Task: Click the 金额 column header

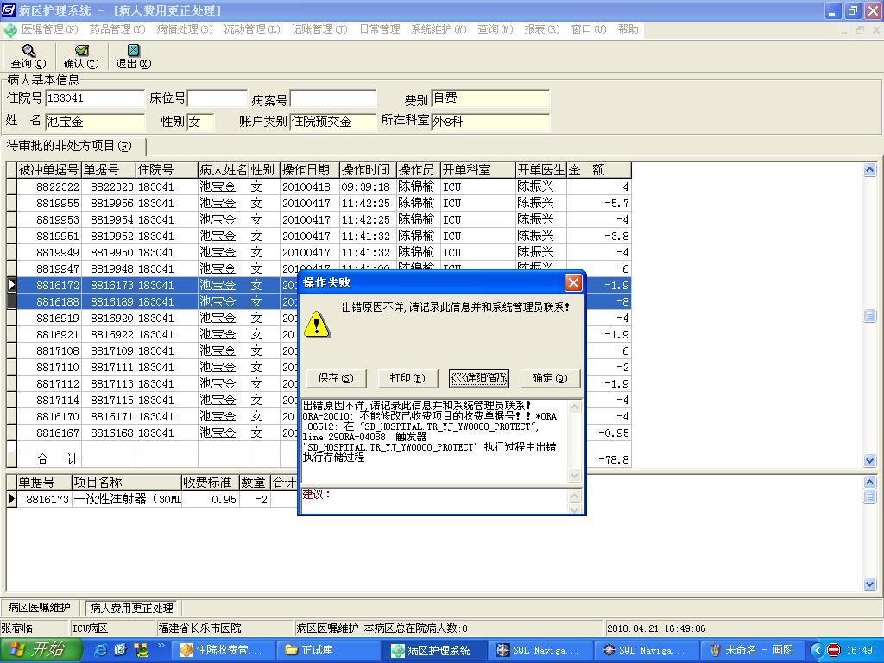Action: click(x=598, y=170)
